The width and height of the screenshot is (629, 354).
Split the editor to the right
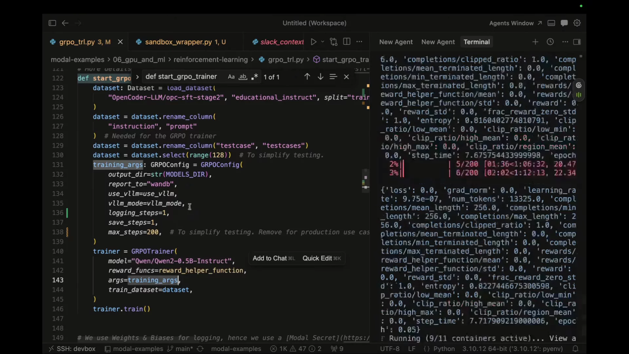coord(347,42)
